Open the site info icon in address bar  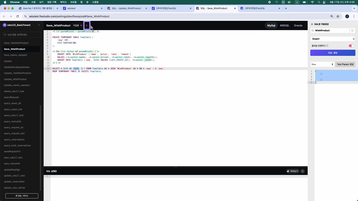(x=25, y=16)
